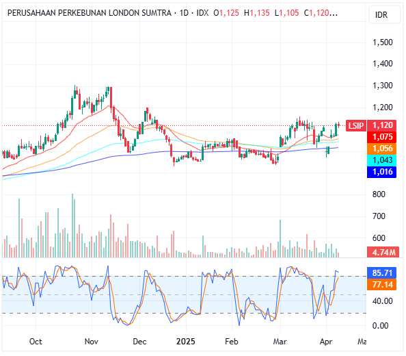406x356 pixels.
Task: Click the Oct label on time axis
Action: [36, 342]
